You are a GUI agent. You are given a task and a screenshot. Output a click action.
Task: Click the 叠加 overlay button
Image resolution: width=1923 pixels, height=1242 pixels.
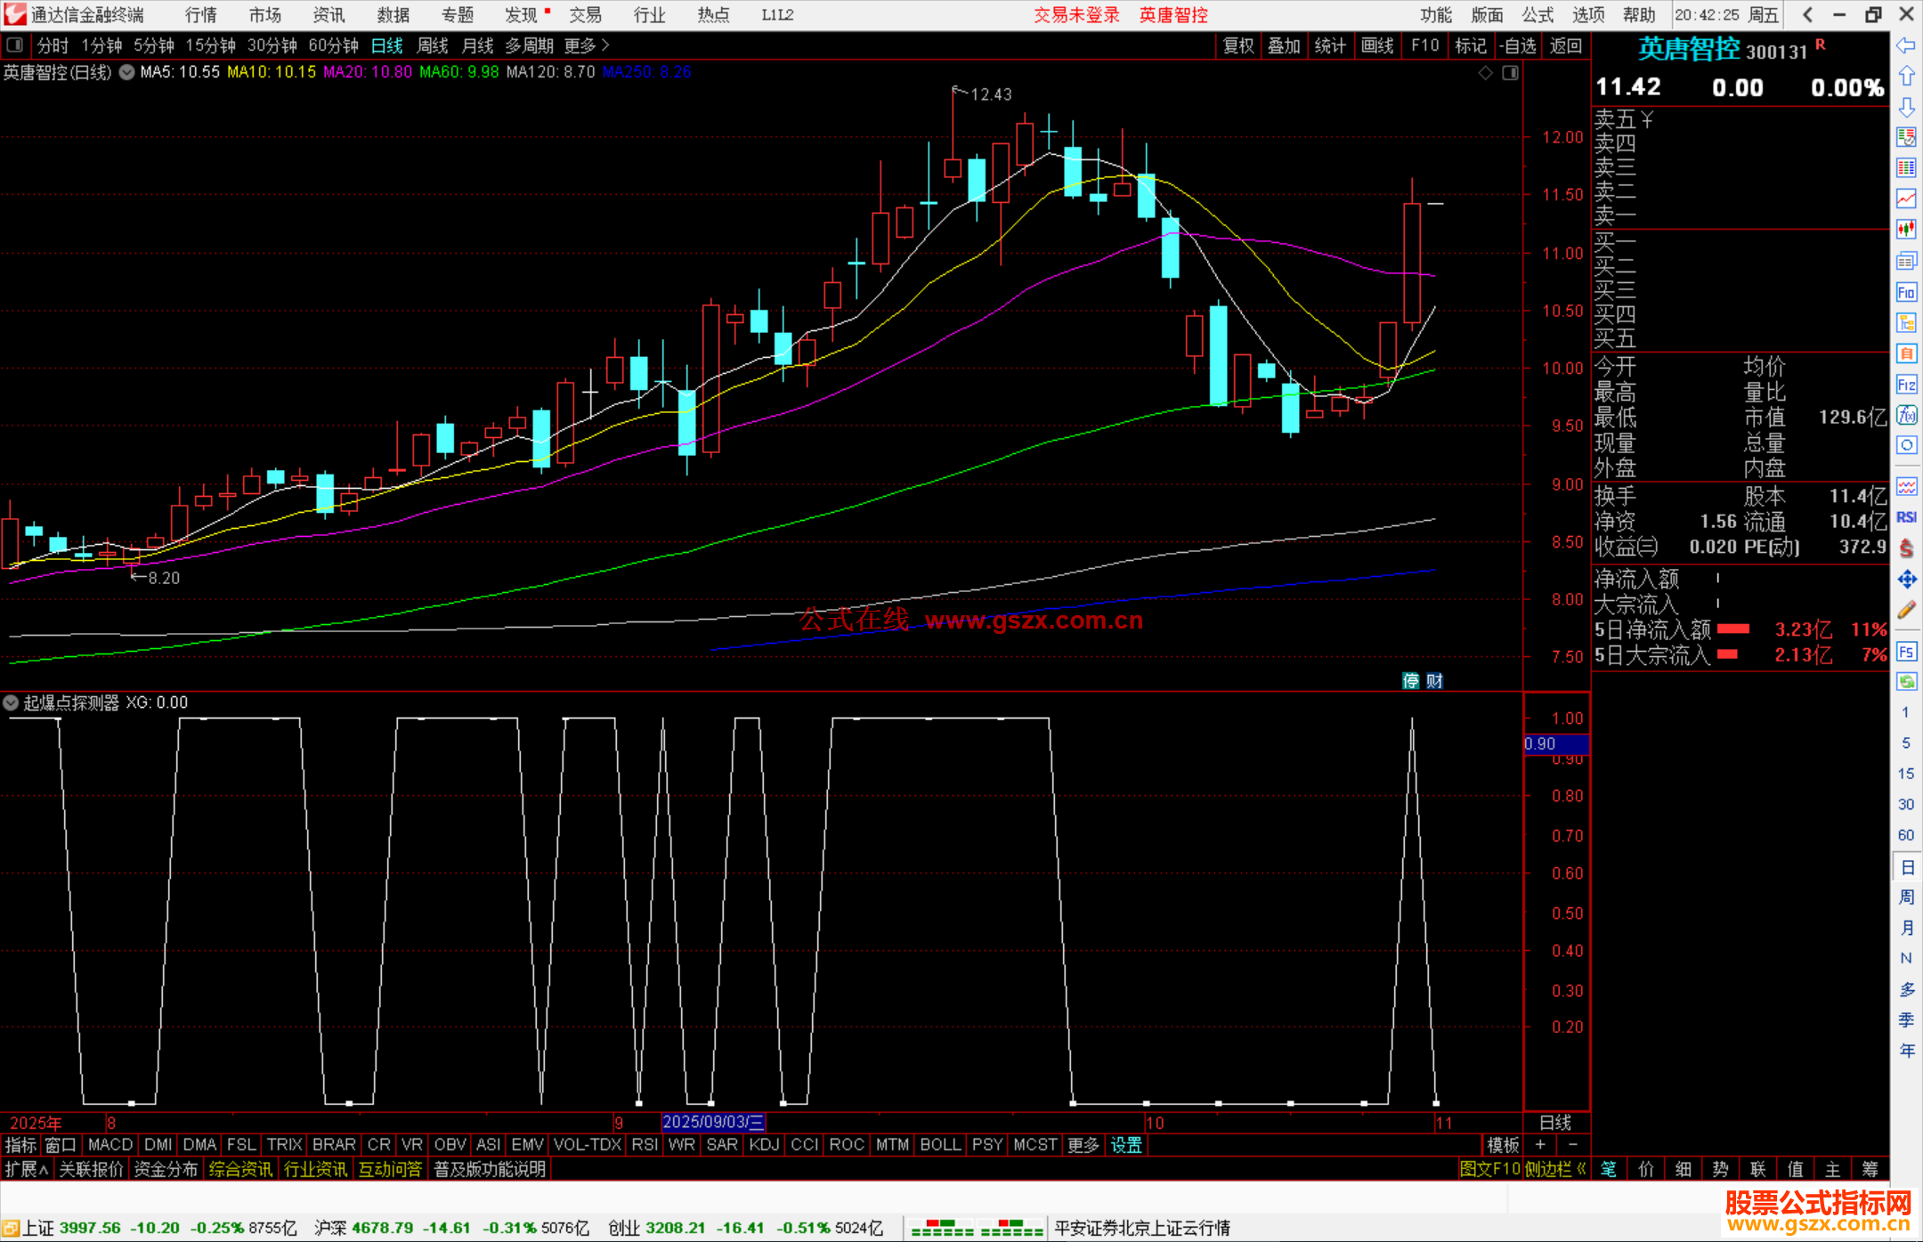click(1284, 45)
